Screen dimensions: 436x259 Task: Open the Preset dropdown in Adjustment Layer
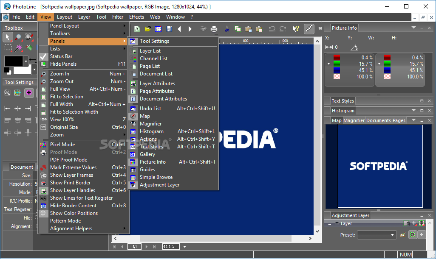click(377, 235)
